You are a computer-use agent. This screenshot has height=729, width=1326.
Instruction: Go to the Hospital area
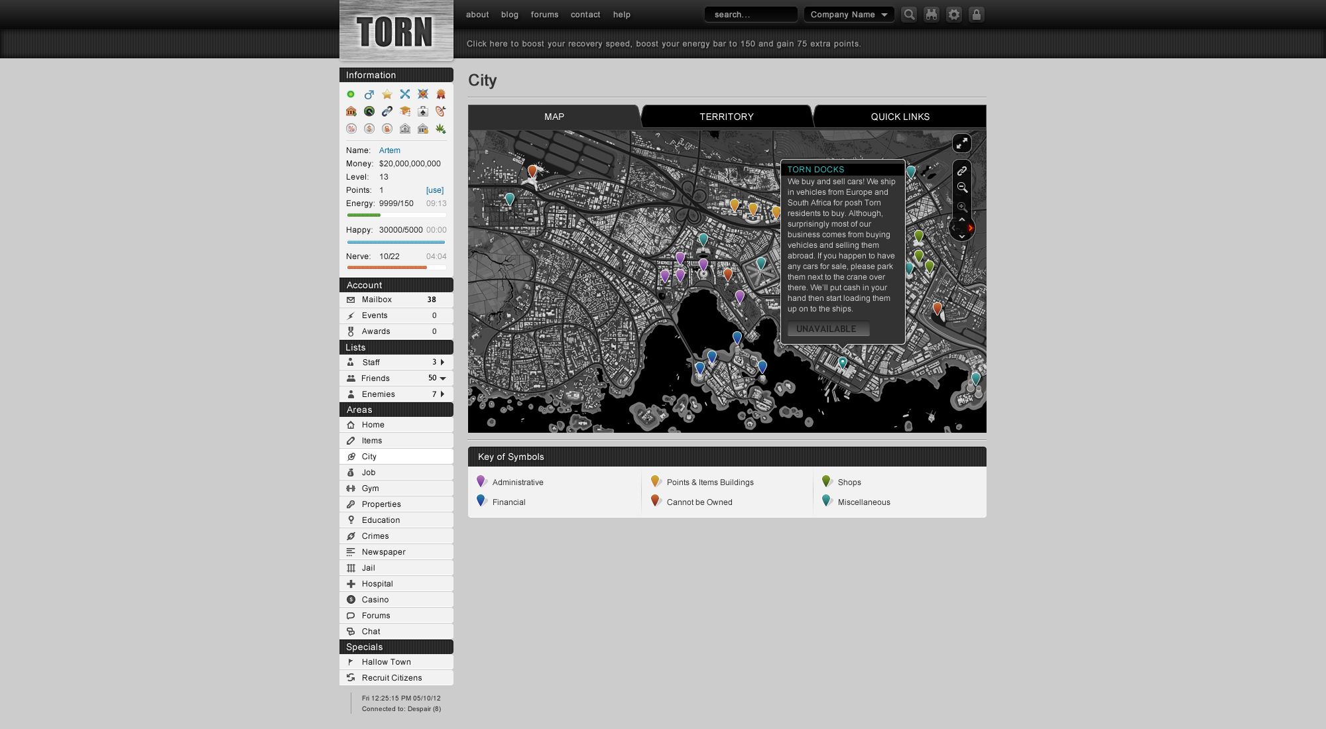pyautogui.click(x=396, y=584)
